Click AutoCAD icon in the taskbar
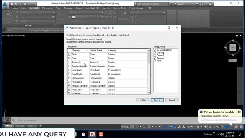The width and height of the screenshot is (245, 138). tap(92, 134)
